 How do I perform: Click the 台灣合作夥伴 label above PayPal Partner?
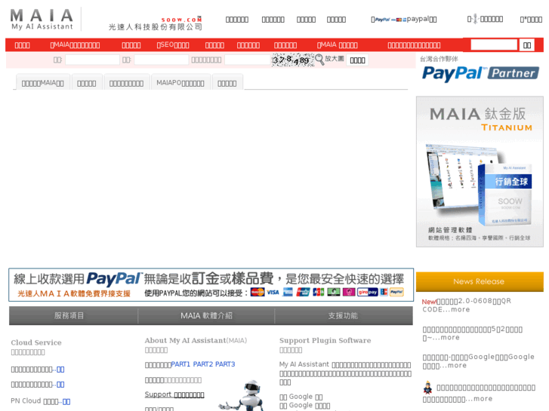tap(439, 59)
